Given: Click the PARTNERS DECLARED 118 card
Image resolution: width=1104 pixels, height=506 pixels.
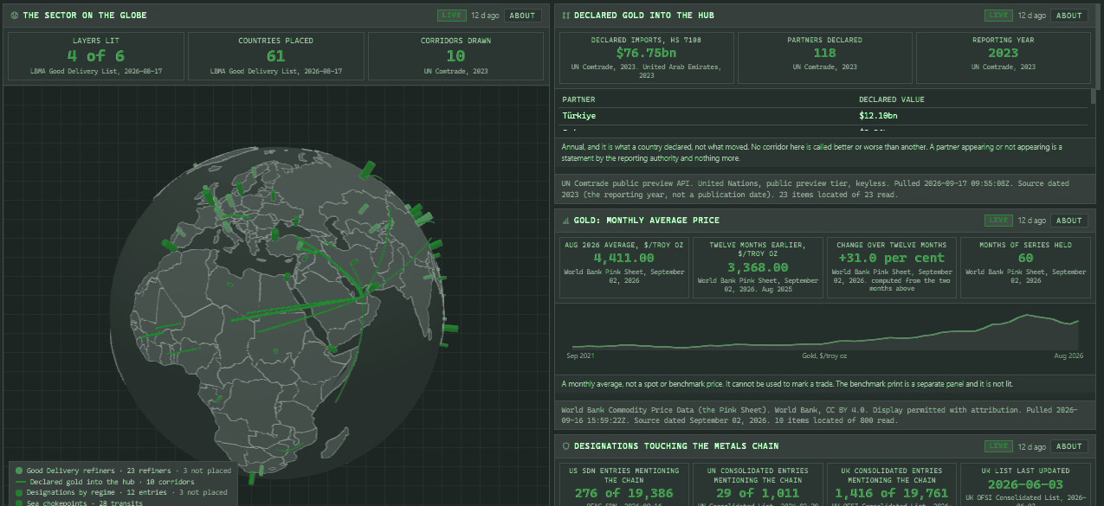Looking at the screenshot, I should [824, 58].
